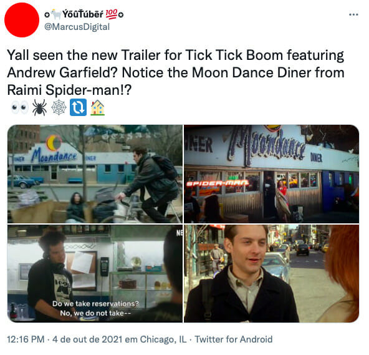Click the eyes emoji in tweet

coord(20,107)
